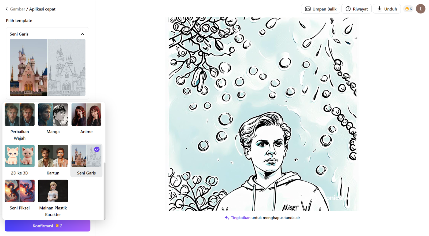Image resolution: width=429 pixels, height=236 pixels.
Task: Click the purple checkmark on Seni Garis
Action: pos(97,149)
